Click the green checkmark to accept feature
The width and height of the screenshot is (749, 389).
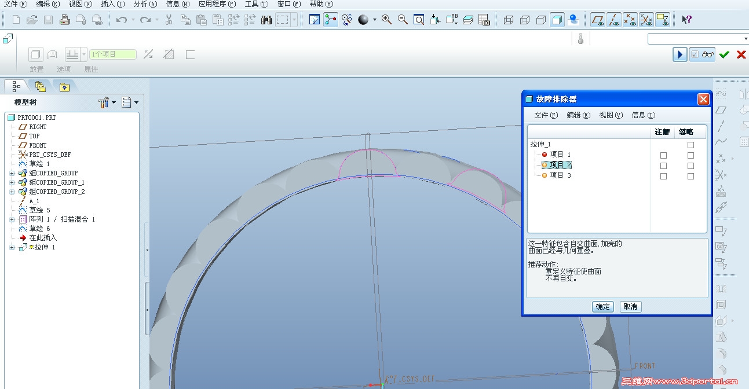point(724,54)
